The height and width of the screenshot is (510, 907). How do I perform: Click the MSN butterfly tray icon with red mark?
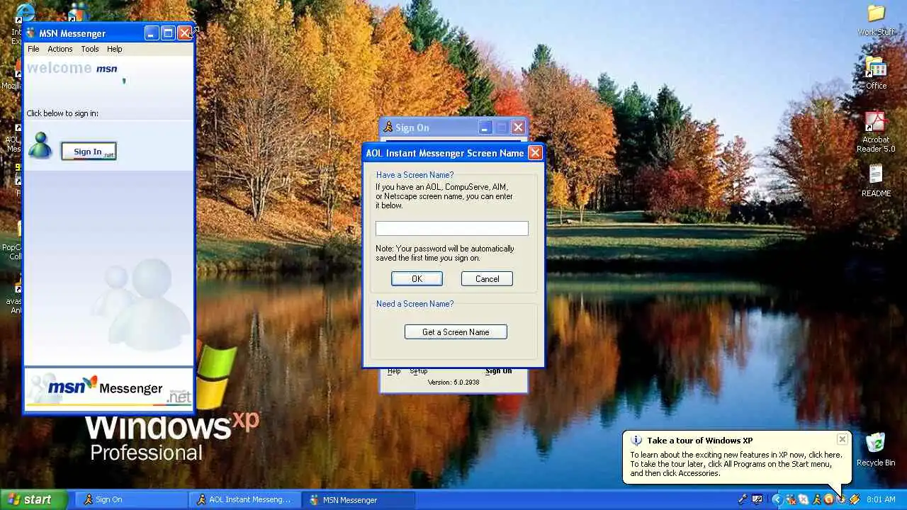791,500
